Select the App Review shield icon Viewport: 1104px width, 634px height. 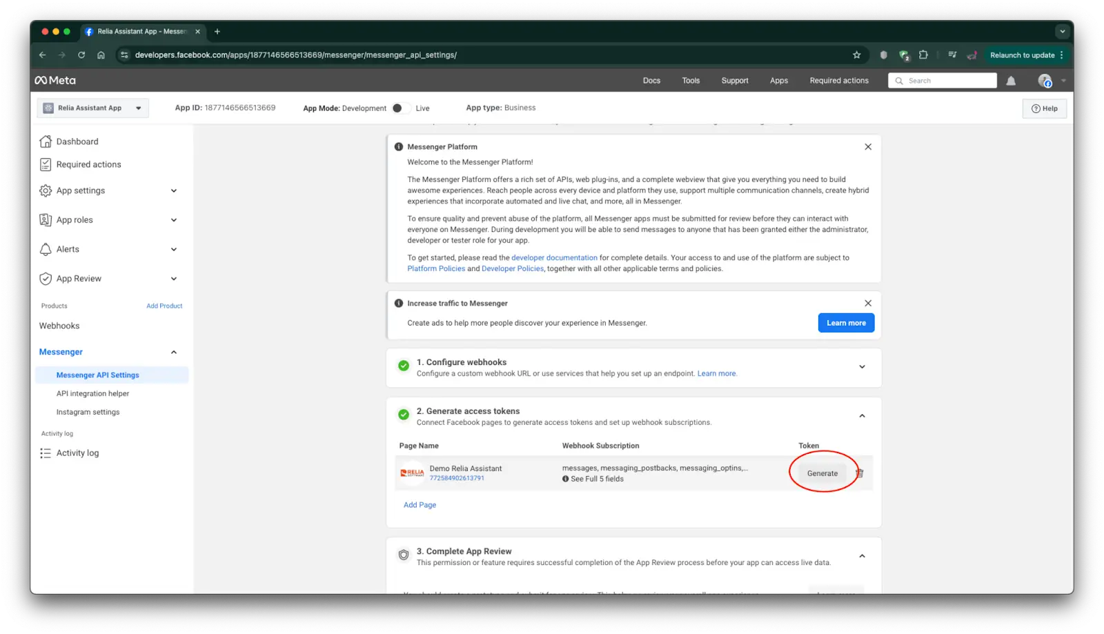tap(45, 278)
